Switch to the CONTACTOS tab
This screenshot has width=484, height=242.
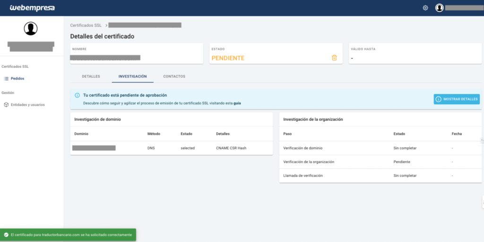point(174,76)
